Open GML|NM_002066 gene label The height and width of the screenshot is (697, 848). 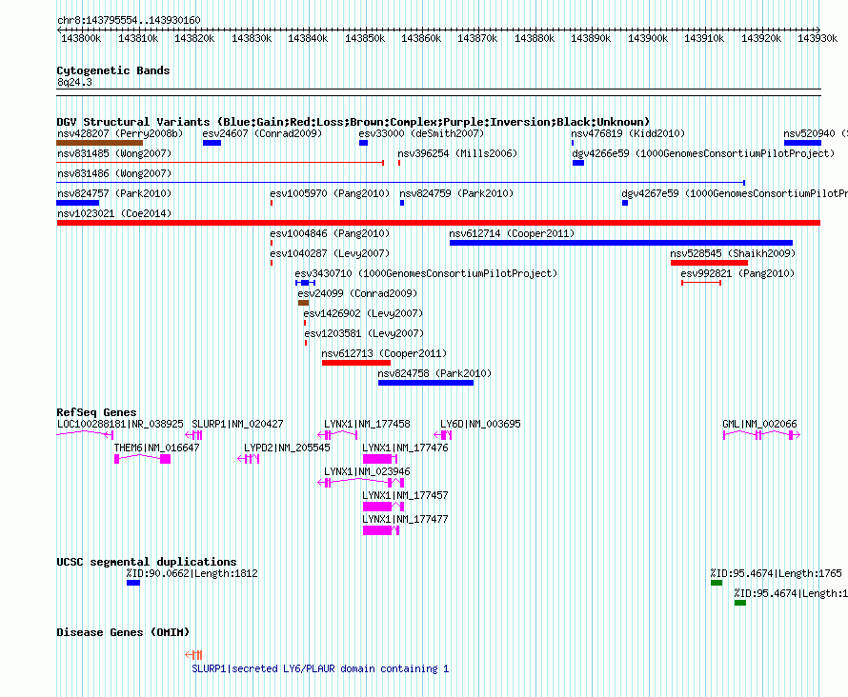coord(759,424)
